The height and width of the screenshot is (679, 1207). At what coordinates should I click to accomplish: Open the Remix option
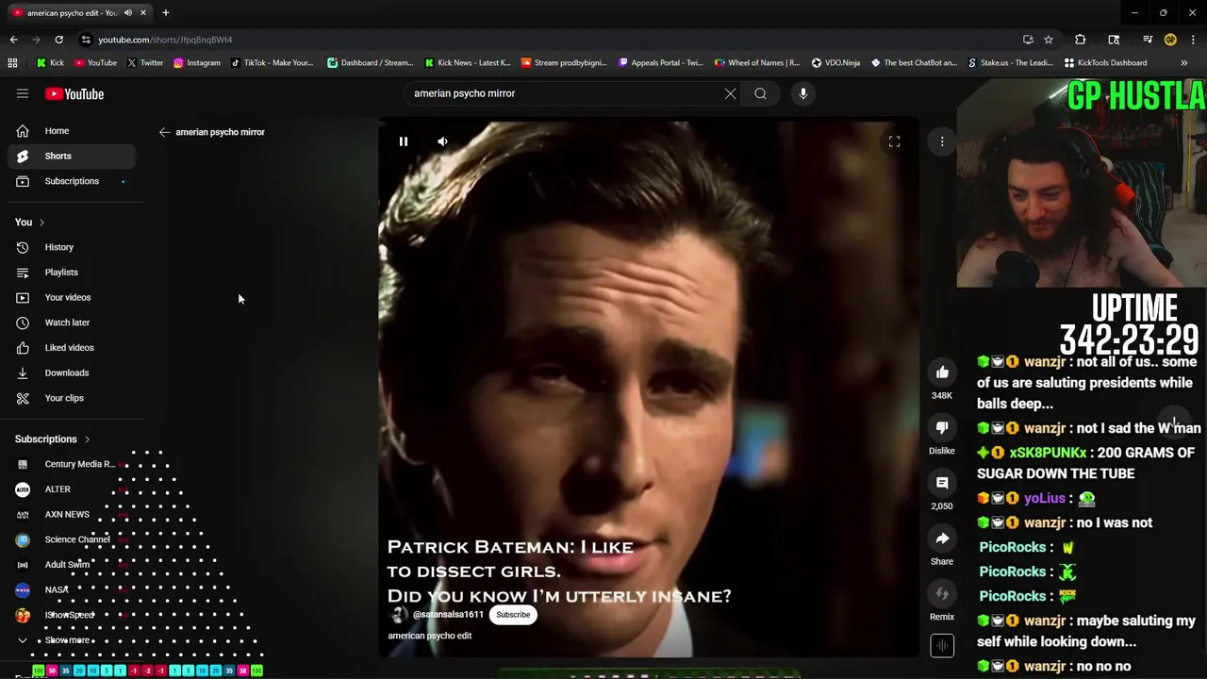click(x=942, y=593)
